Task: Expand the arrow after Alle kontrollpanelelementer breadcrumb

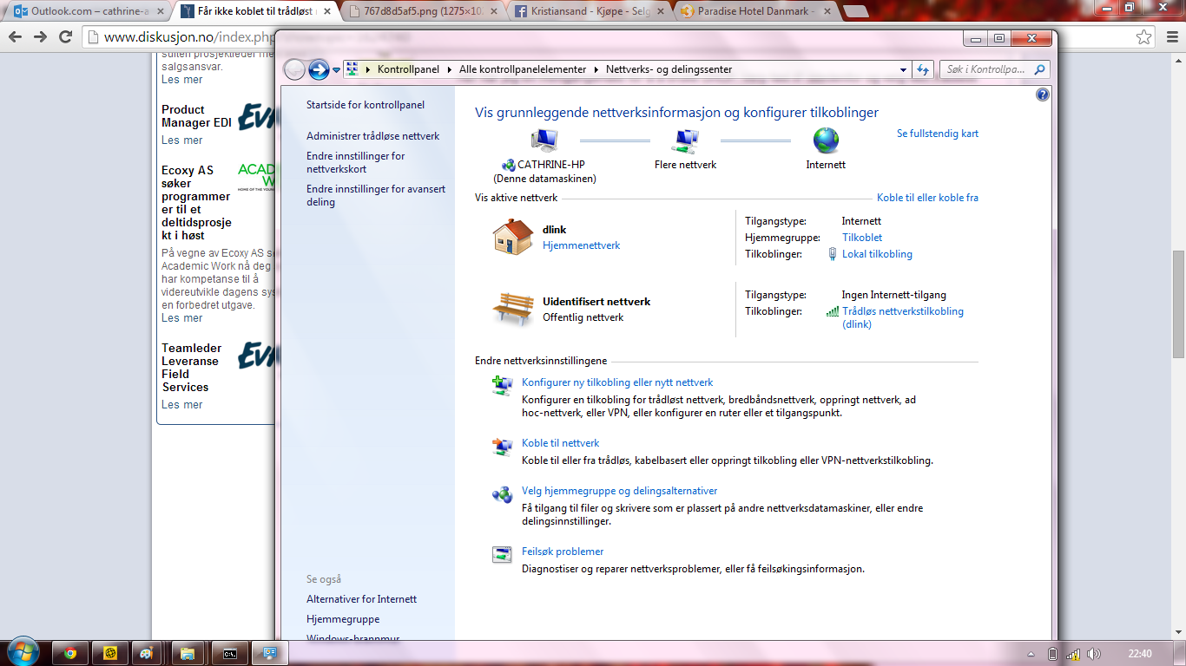Action: pyautogui.click(x=596, y=69)
